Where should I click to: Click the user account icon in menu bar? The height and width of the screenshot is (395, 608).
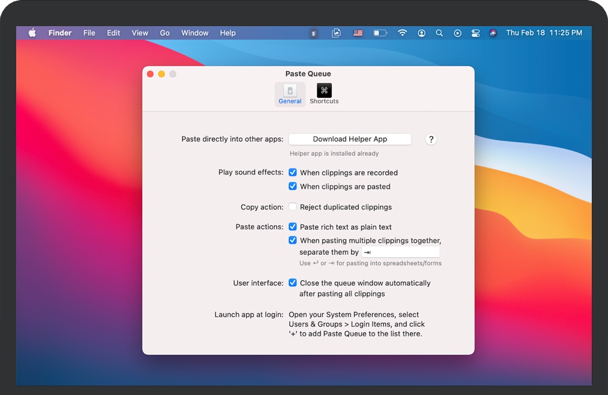point(422,33)
